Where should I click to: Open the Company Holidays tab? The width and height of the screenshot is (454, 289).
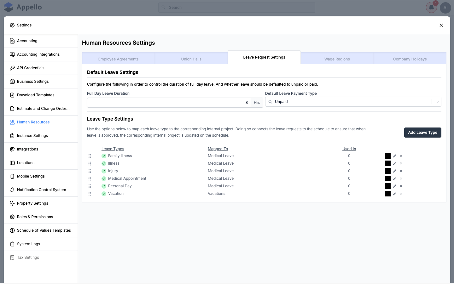click(410, 59)
